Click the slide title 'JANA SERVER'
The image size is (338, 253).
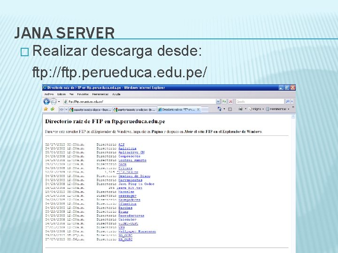tap(64, 33)
